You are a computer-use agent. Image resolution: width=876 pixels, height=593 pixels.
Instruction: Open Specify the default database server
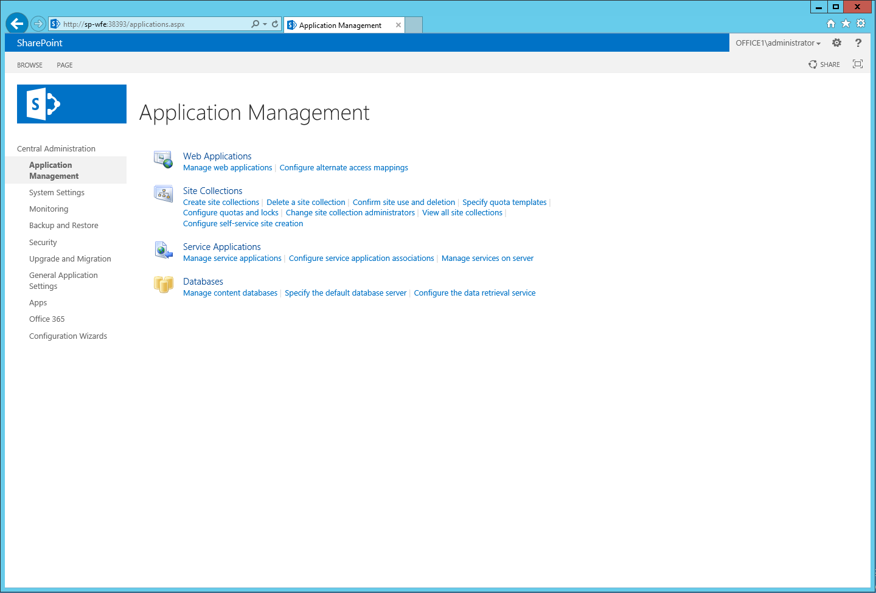tap(346, 293)
